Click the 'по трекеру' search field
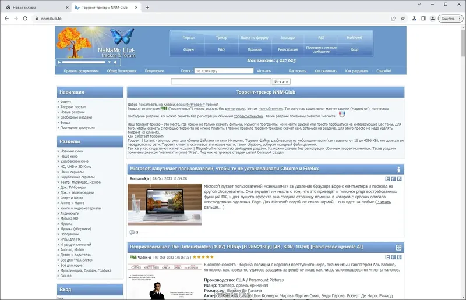Screen dimensions: 466x300 tap(224, 71)
